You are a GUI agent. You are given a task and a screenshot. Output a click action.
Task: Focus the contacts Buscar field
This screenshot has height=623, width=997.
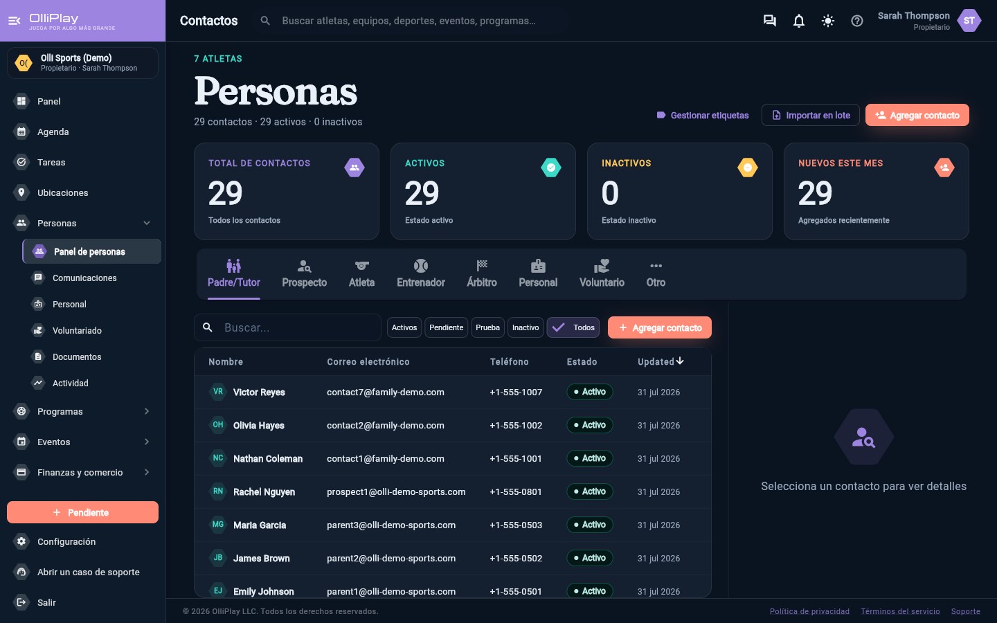click(x=287, y=327)
